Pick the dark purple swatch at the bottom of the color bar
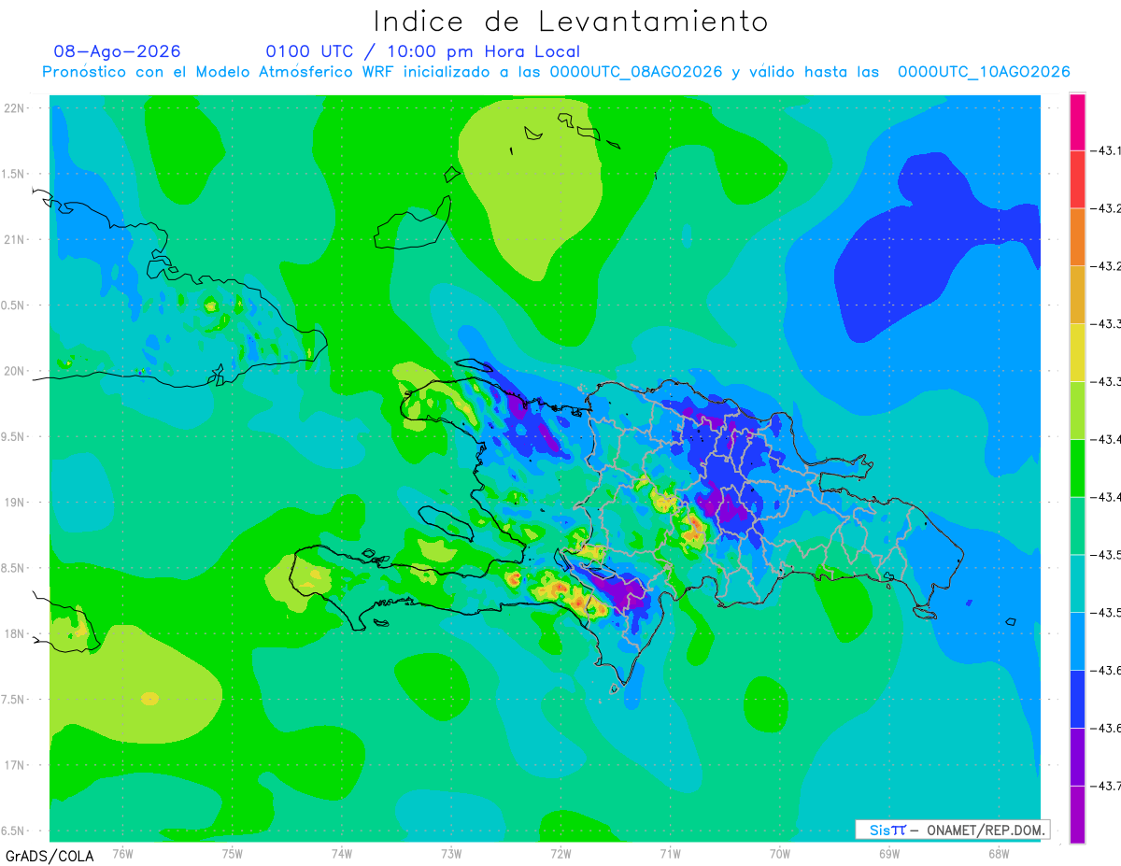This screenshot has width=1121, height=866. [1077, 814]
